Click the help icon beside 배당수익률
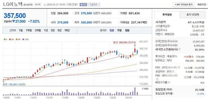This screenshot has height=100, width=208. 169,82
